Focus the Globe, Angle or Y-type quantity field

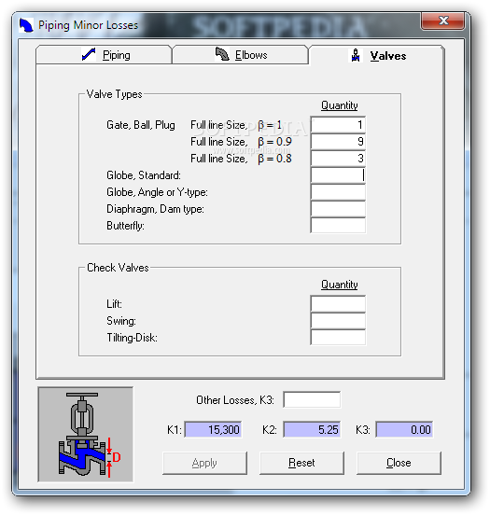tap(338, 192)
